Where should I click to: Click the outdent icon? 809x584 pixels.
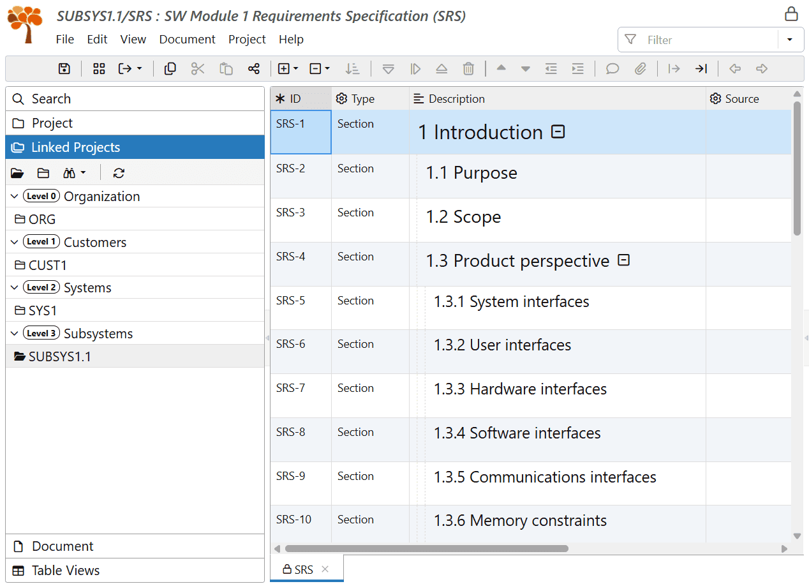coord(551,69)
